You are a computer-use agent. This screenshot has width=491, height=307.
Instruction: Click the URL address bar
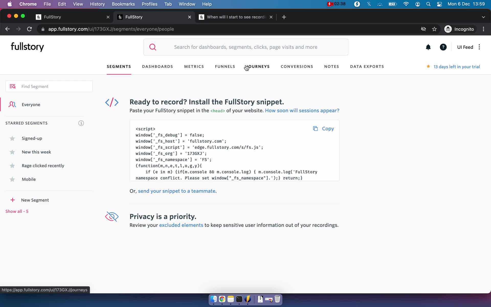[x=228, y=29]
